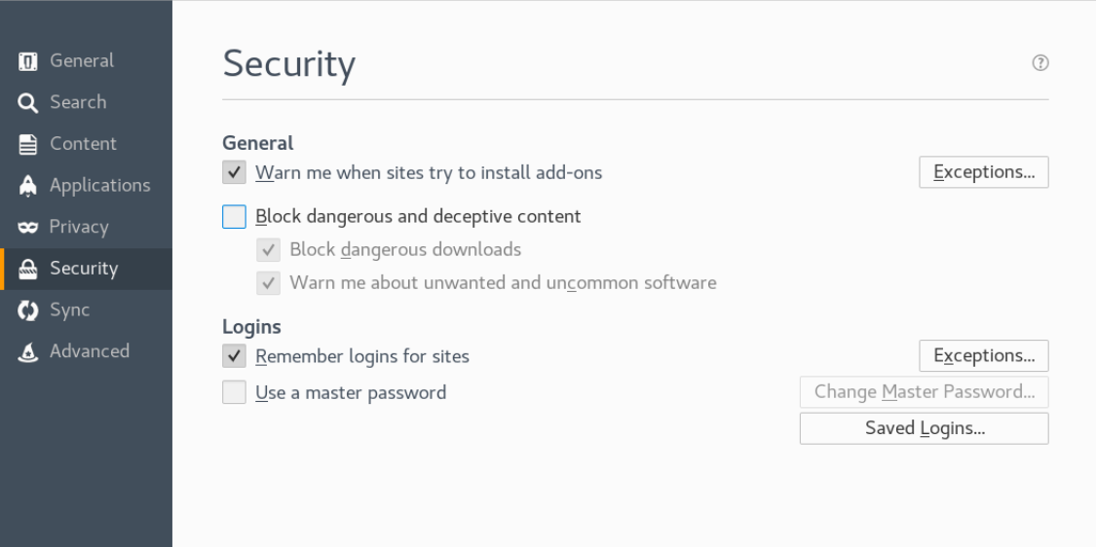Click the Content page icon
The image size is (1096, 547).
tap(27, 145)
